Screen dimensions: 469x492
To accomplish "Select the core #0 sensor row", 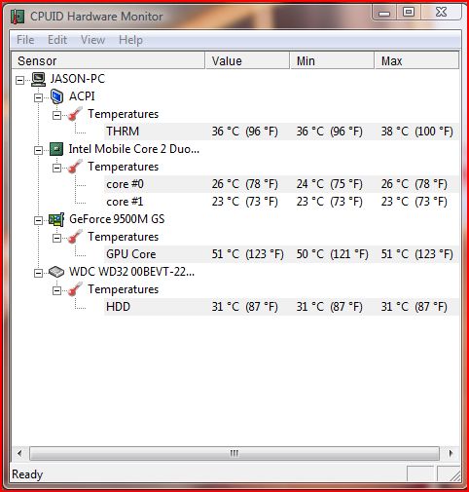I will [x=281, y=184].
